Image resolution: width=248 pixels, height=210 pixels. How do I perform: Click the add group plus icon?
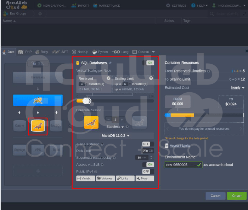coord(40,14)
